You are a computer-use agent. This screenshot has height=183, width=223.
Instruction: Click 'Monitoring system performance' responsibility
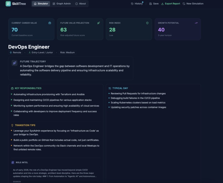tap(56, 106)
